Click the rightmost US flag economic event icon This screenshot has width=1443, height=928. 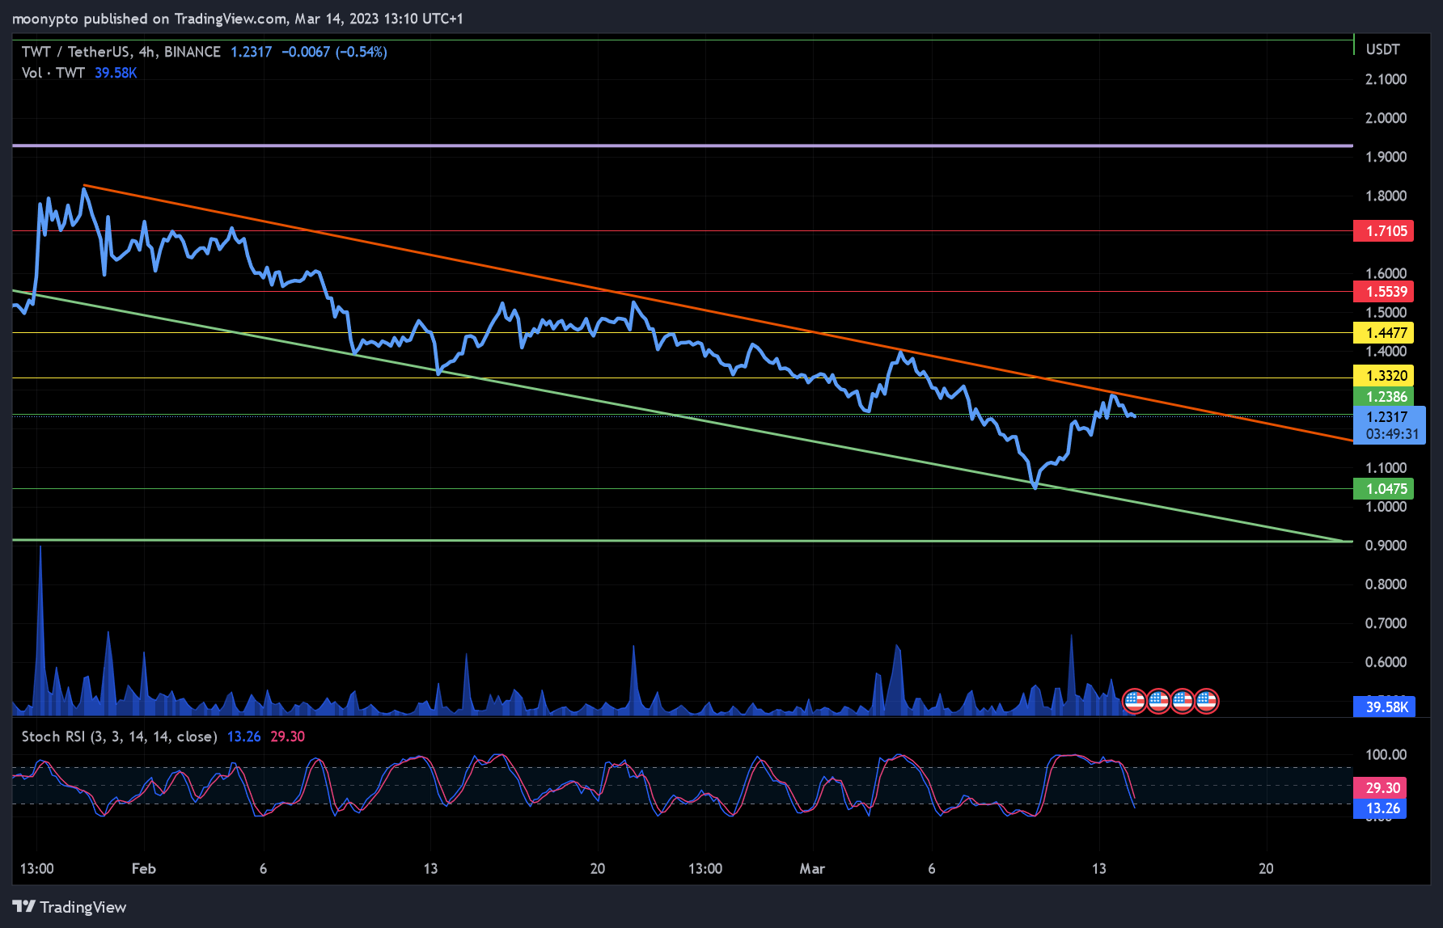tap(1206, 701)
